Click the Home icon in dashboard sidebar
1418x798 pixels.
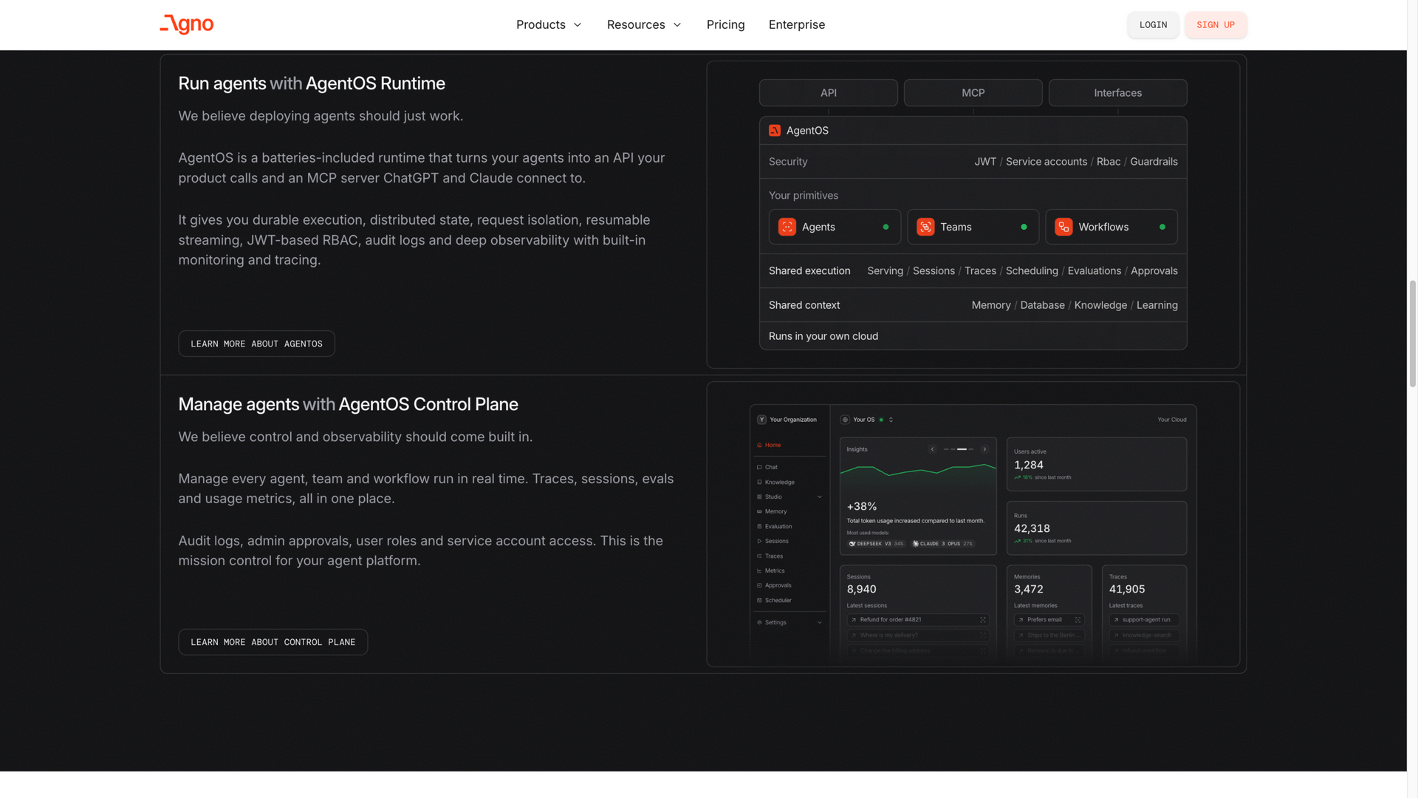(759, 445)
